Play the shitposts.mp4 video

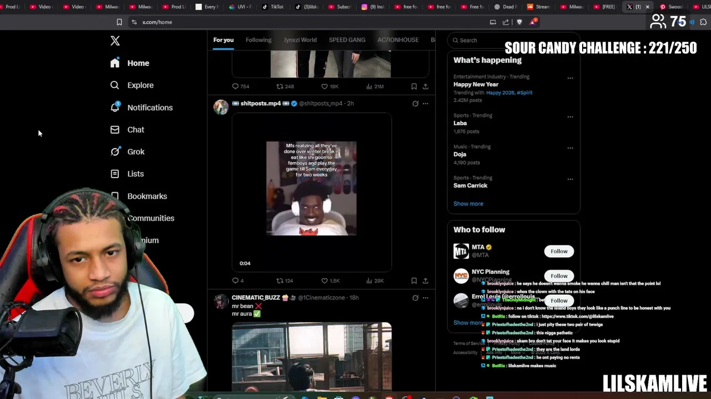click(x=312, y=192)
